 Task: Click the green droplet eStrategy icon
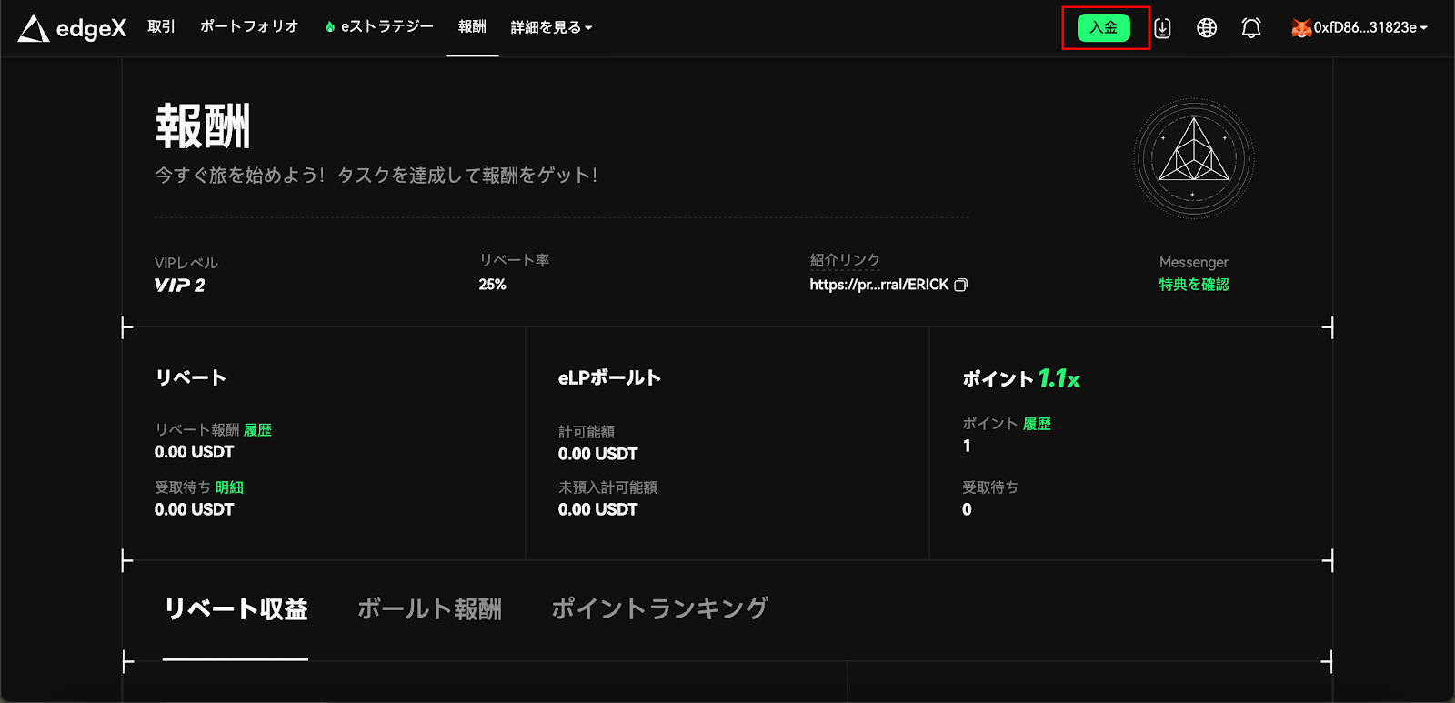click(329, 27)
